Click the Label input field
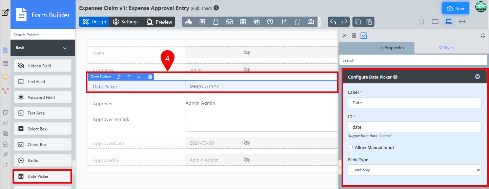 click(x=415, y=103)
